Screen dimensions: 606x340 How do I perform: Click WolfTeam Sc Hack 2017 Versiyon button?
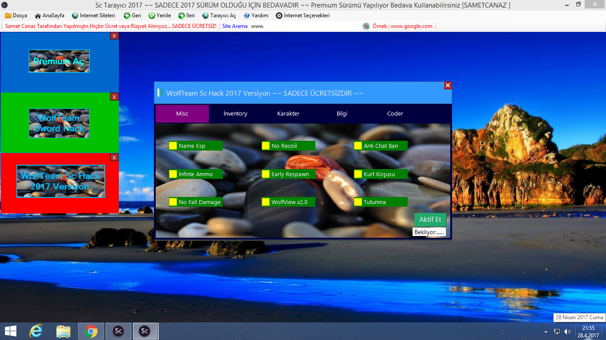pos(61,182)
